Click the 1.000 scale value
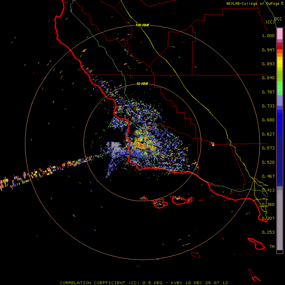 pos(268,35)
